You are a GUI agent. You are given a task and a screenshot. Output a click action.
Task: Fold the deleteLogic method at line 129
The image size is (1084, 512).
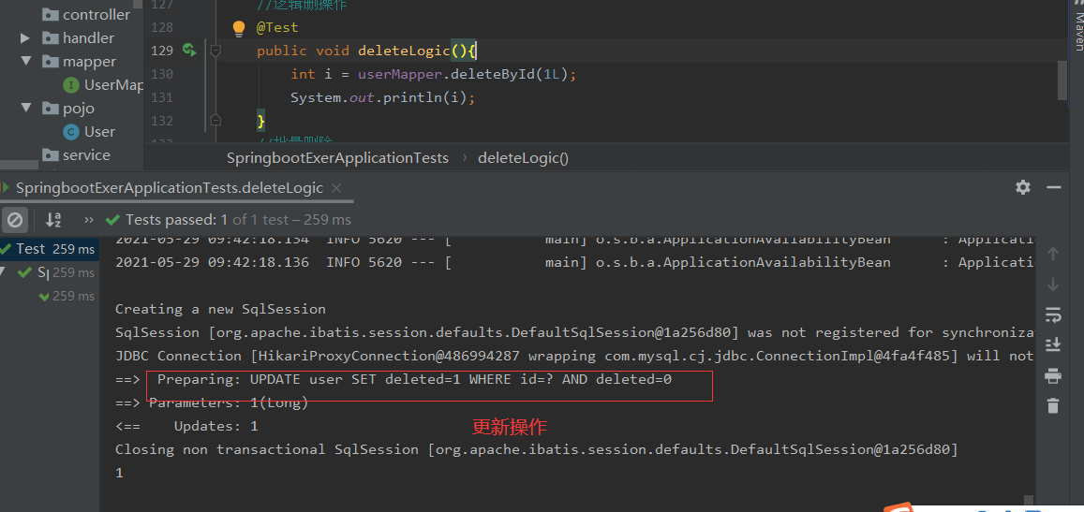click(215, 51)
